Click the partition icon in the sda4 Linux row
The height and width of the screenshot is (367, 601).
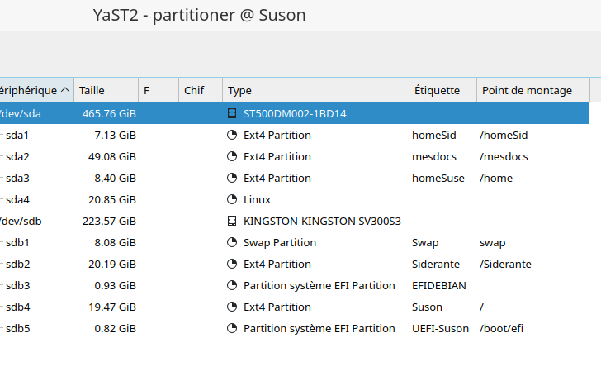[x=232, y=199]
